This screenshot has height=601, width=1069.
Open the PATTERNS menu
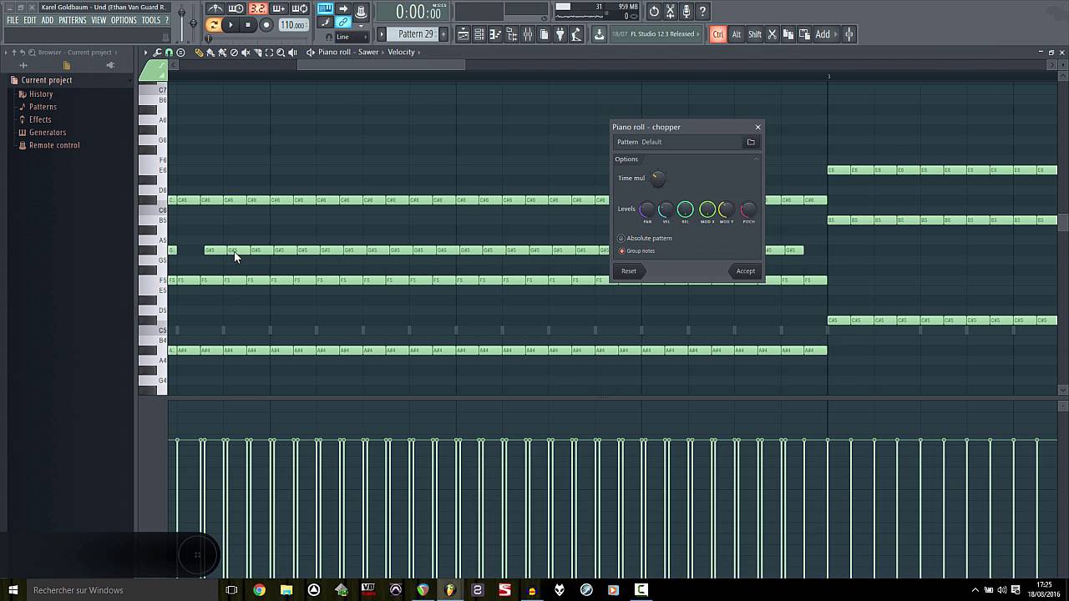[73, 20]
